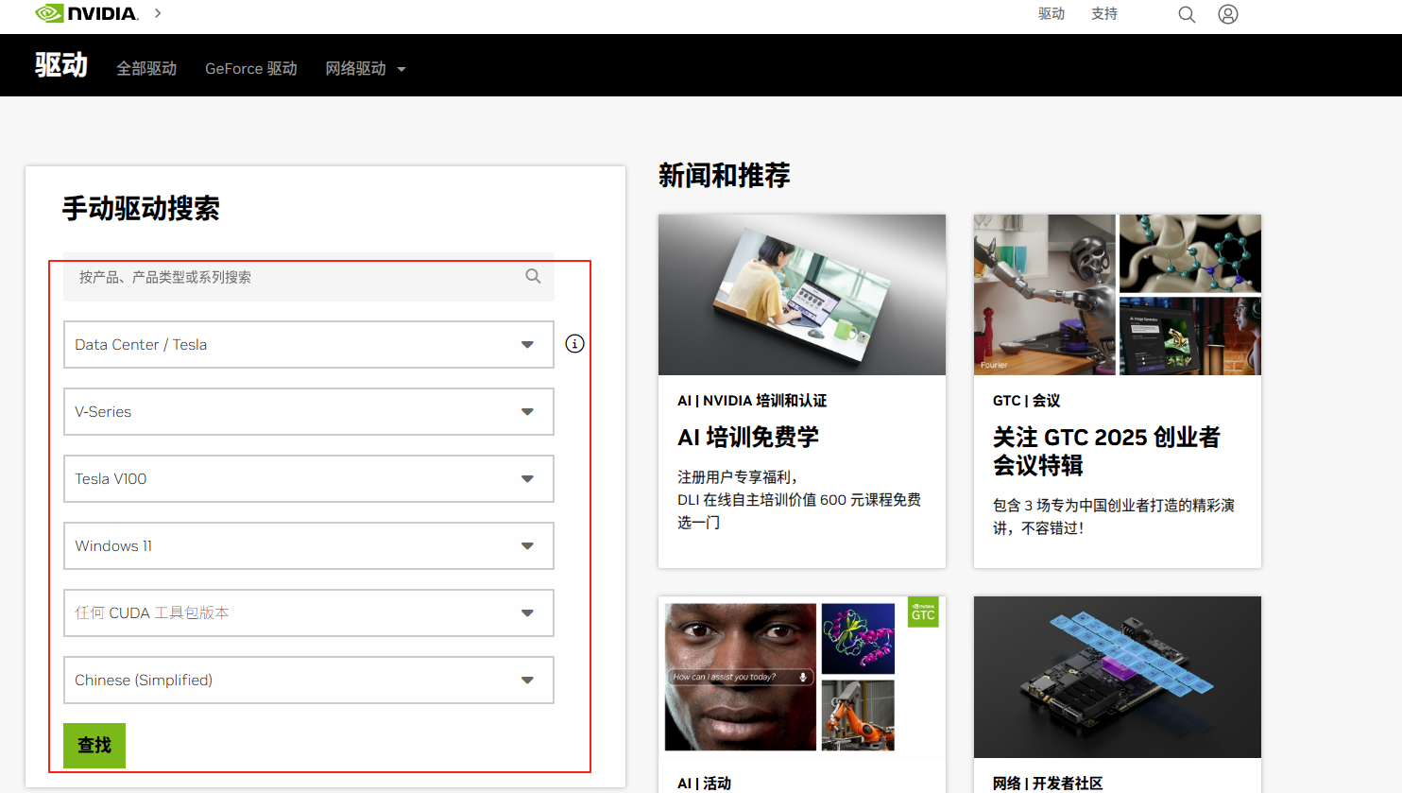Open the search magnifier in top bar
Screen dimensions: 1402x793
tap(1187, 14)
